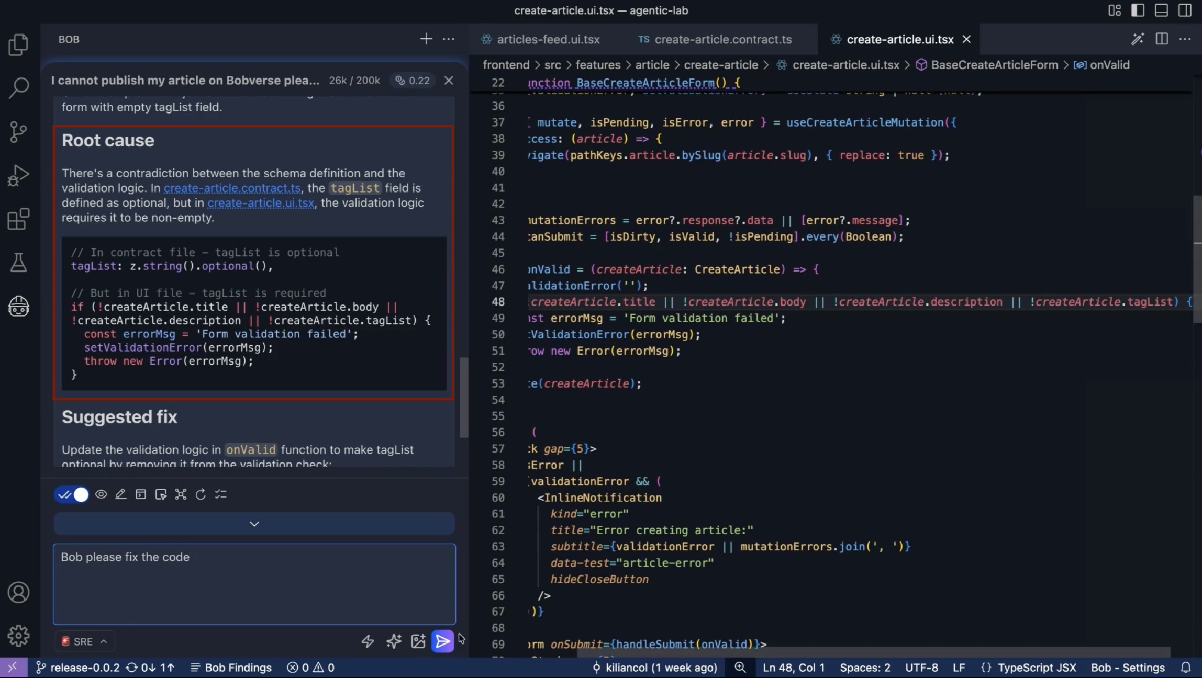Open the release-0.0.2 branch picker
1202x678 pixels.
pyautogui.click(x=77, y=668)
